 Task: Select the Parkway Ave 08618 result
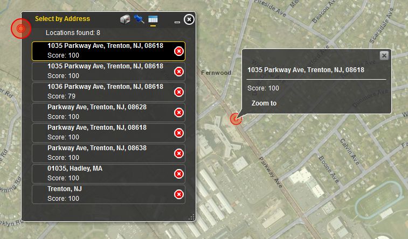[x=105, y=132]
